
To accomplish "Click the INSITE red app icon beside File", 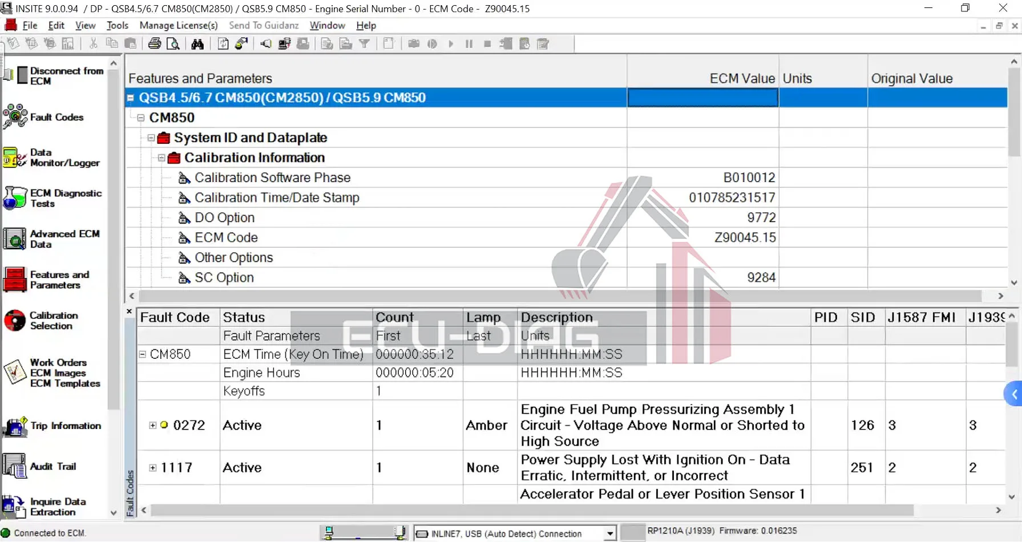I will 10,25.
